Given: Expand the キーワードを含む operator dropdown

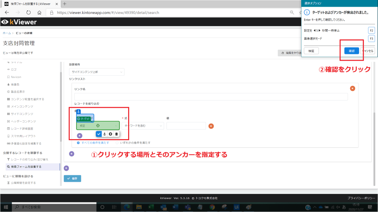Looking at the screenshot, I should click(x=143, y=126).
